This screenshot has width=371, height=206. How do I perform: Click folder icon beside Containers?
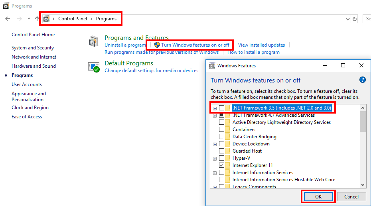click(227, 129)
